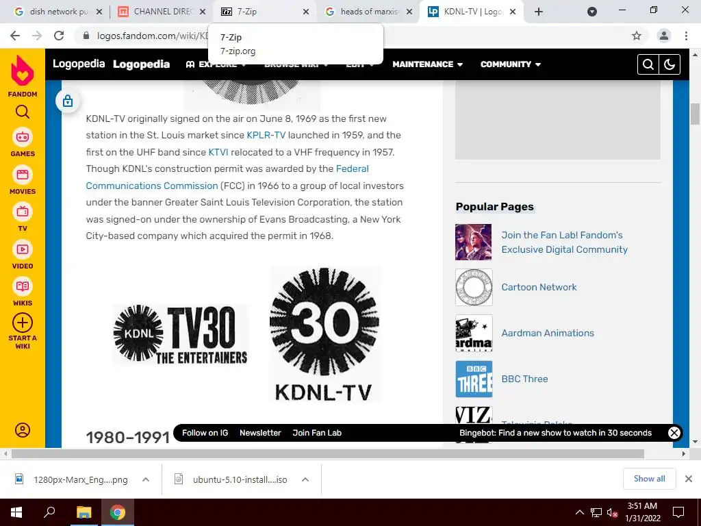Close the KDNL-TV tab
The height and width of the screenshot is (526, 701).
point(513,12)
